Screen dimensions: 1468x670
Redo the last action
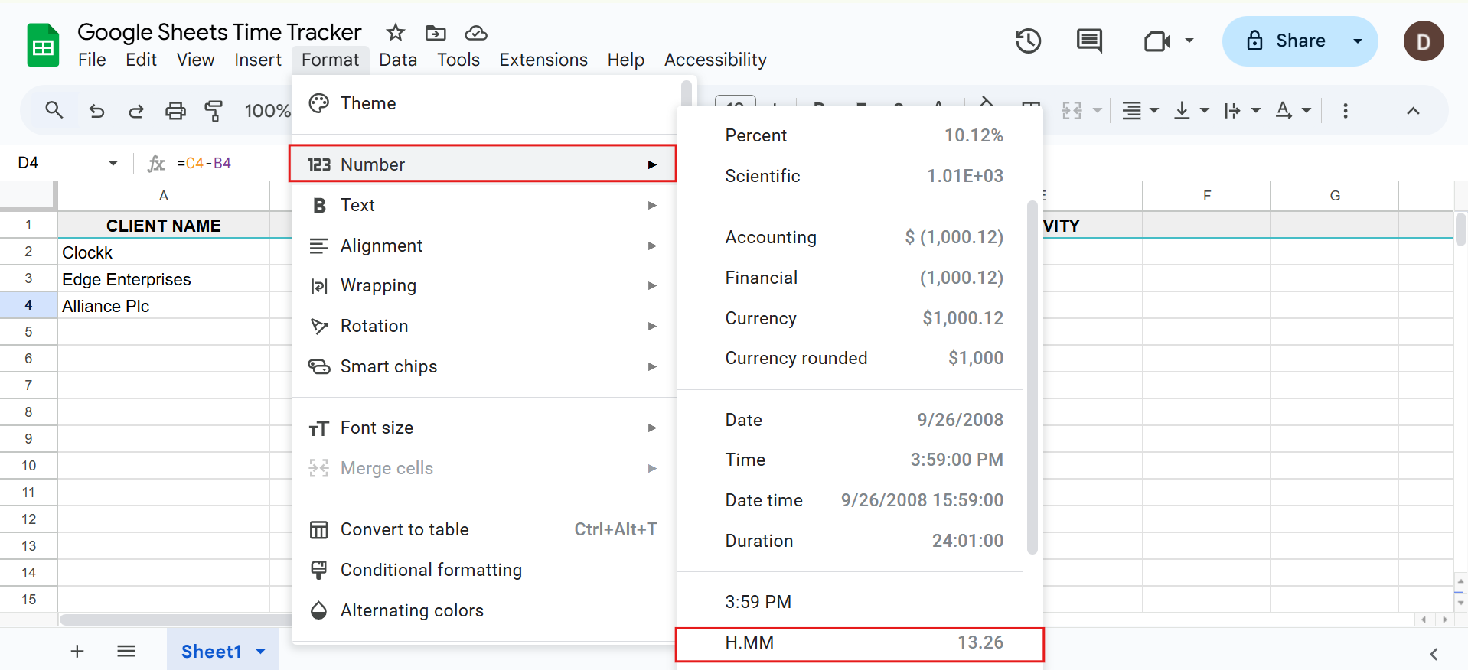[136, 111]
